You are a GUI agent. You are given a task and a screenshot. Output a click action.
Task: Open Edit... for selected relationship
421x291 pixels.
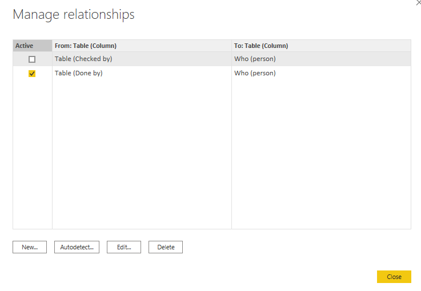tap(124, 247)
